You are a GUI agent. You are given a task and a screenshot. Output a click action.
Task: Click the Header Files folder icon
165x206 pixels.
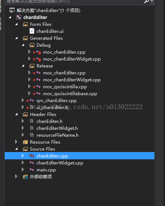pyautogui.click(x=25, y=114)
